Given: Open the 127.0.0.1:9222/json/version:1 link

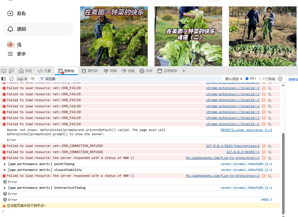Looking at the screenshot, I should coord(232,146).
